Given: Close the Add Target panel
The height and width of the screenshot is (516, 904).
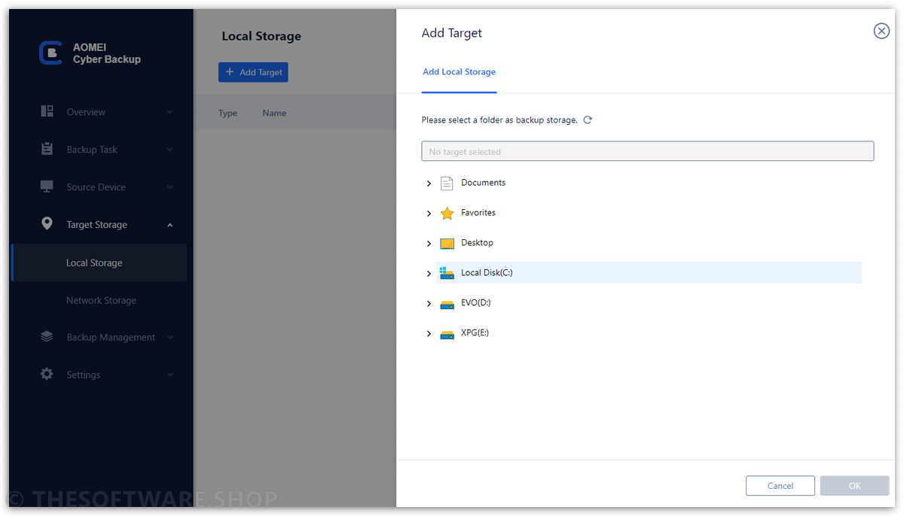Looking at the screenshot, I should pos(881,31).
